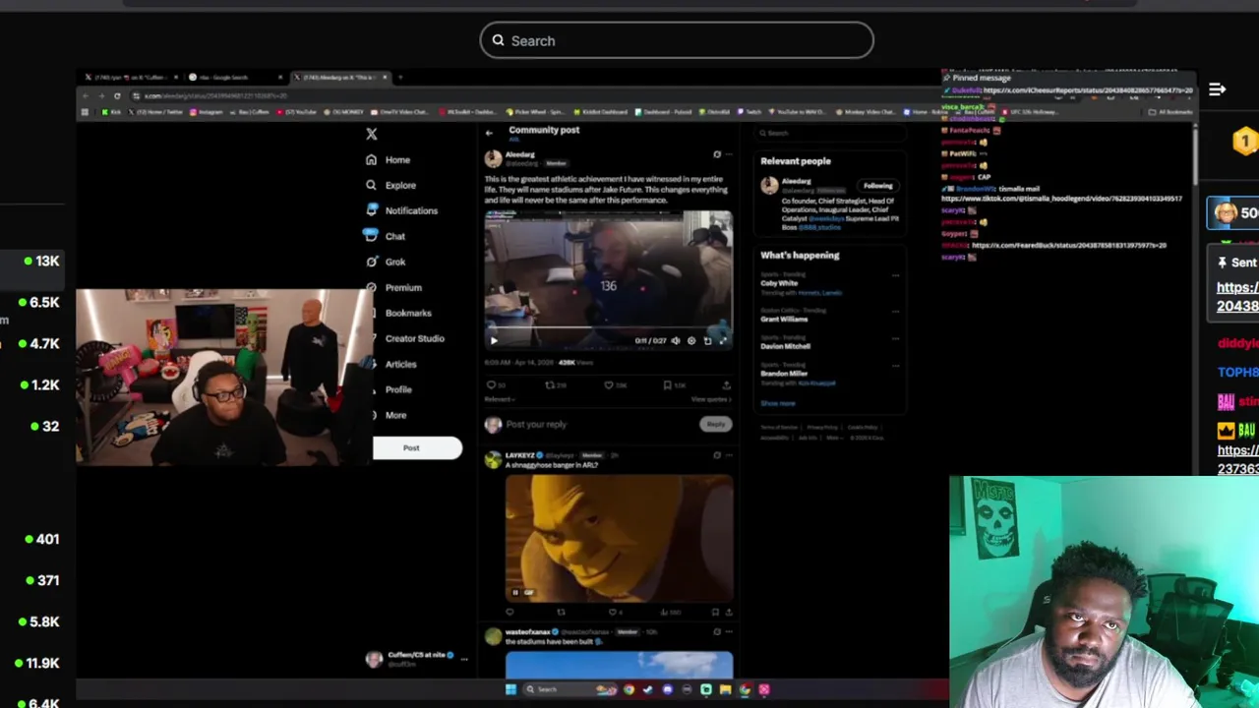Toggle fullscreen on the post video
The image size is (1259, 708).
click(723, 340)
